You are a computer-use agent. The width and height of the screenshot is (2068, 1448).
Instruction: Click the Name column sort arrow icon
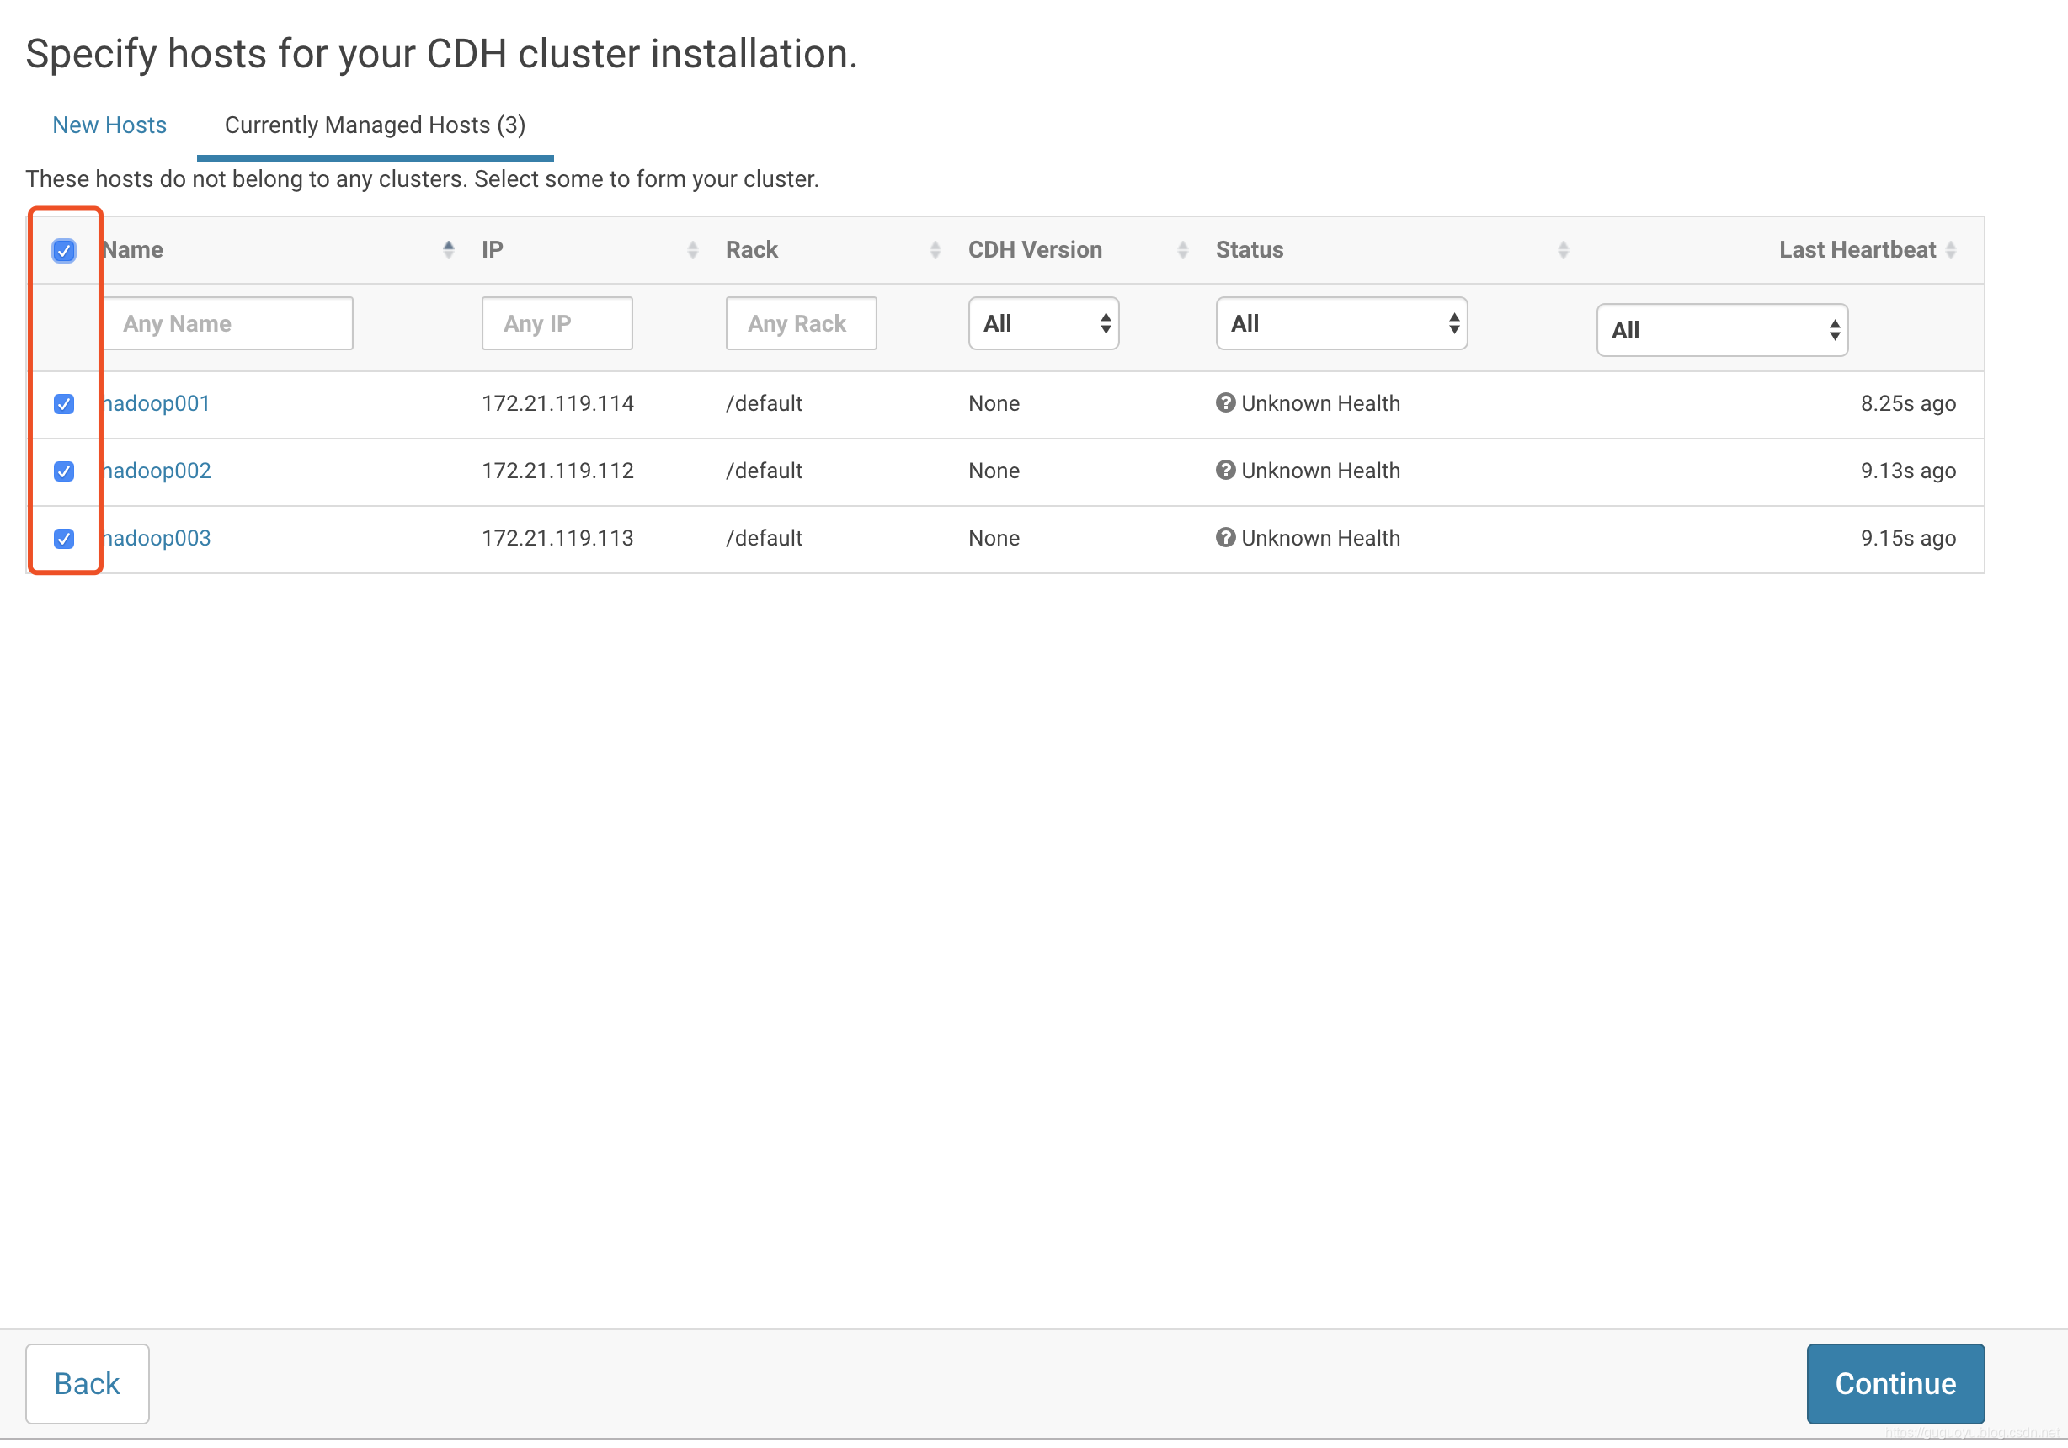[449, 250]
